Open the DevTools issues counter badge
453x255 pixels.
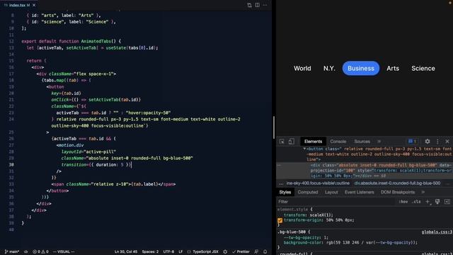(412, 142)
